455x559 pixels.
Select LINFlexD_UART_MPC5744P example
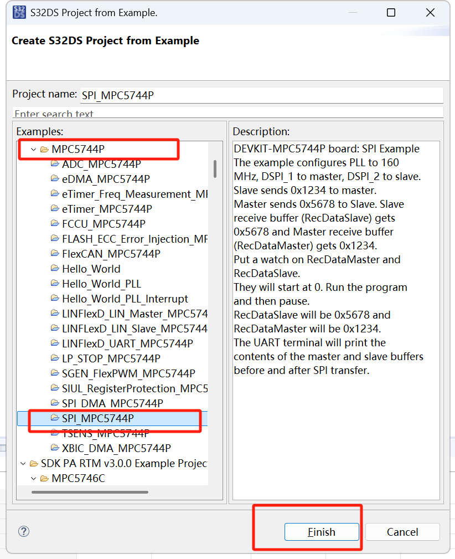[127, 343]
